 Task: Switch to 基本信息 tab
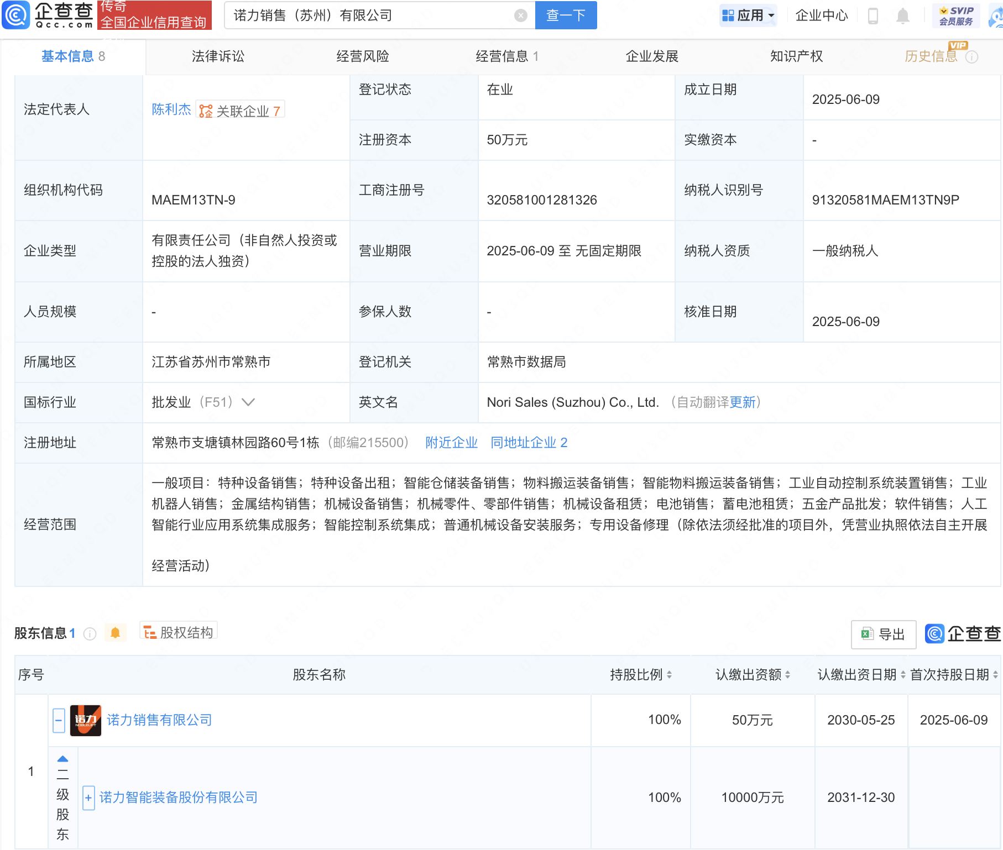click(x=73, y=56)
